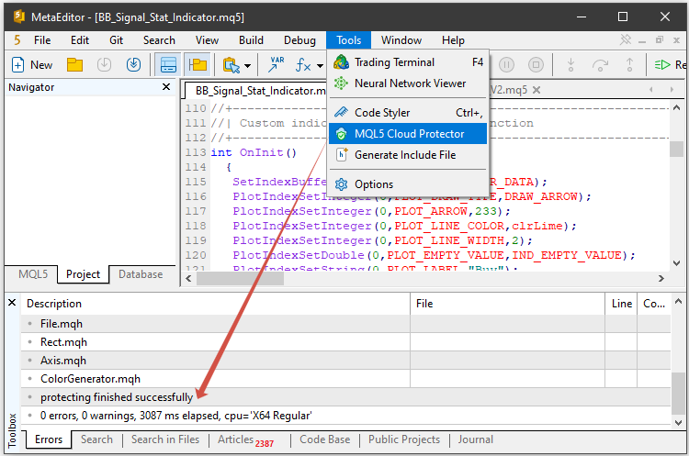
Task: Close the Toolbox panel
Action: click(x=12, y=303)
